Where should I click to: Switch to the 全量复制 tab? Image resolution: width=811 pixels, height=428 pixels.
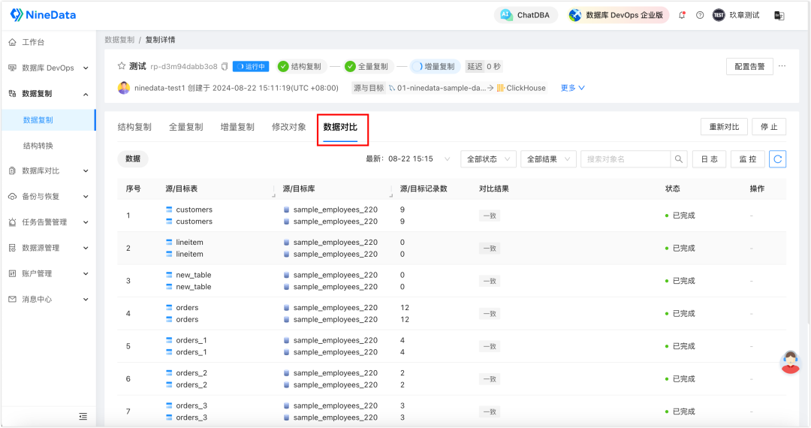(x=185, y=127)
